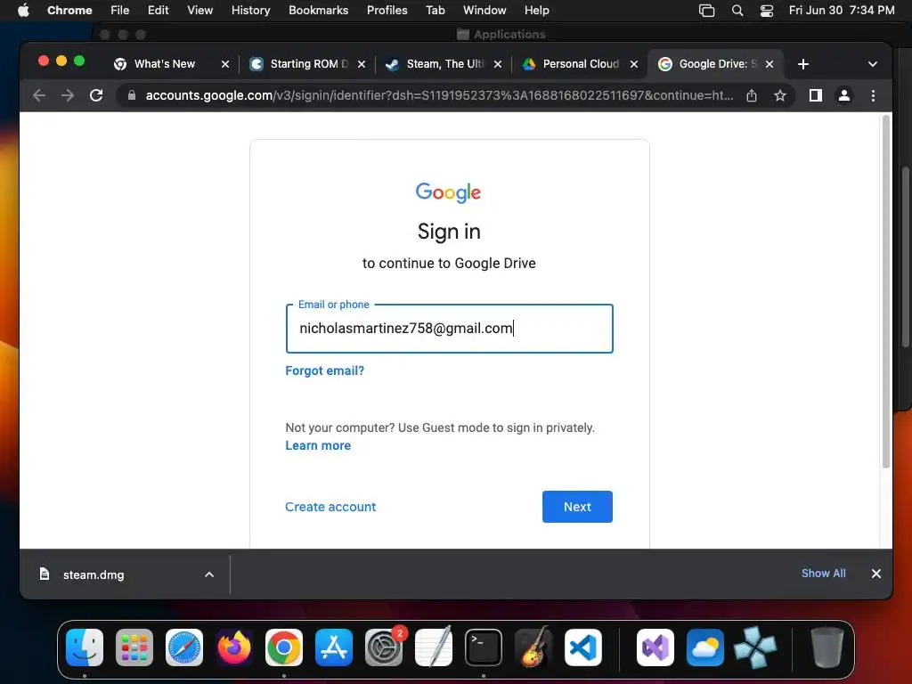The height and width of the screenshot is (684, 912).
Task: Switch to the What's New tab
Action: 165,64
